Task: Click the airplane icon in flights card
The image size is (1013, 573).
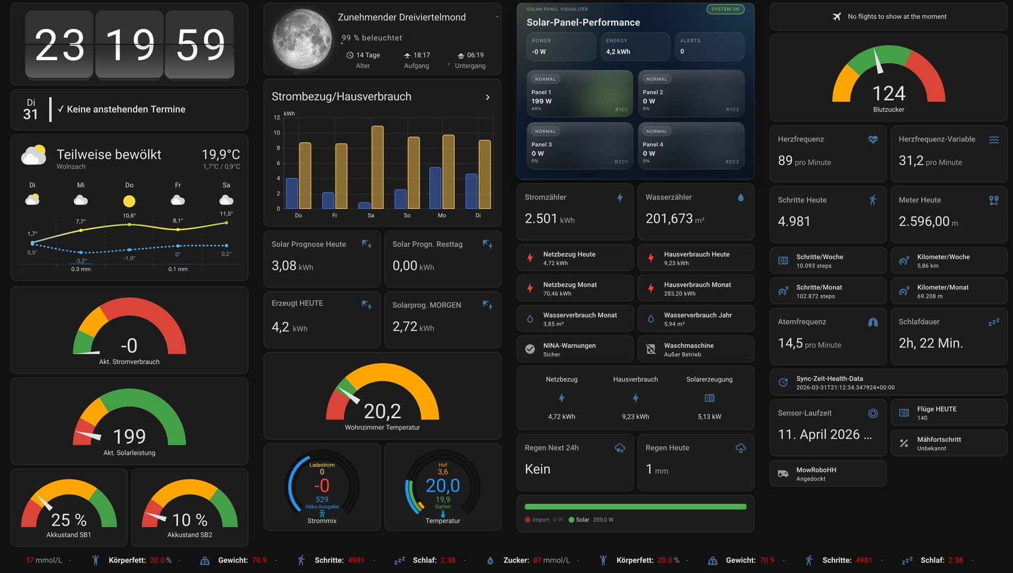Action: [x=837, y=16]
